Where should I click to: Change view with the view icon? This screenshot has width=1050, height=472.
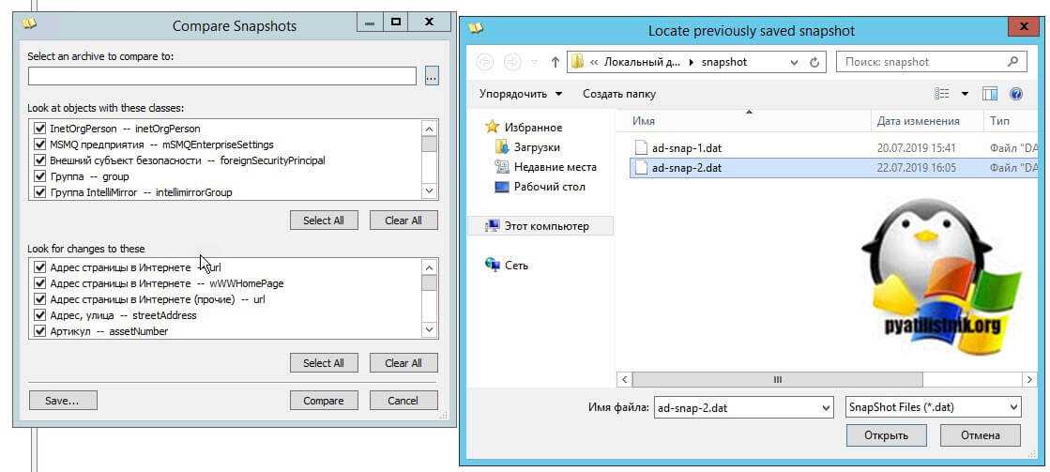(x=942, y=94)
